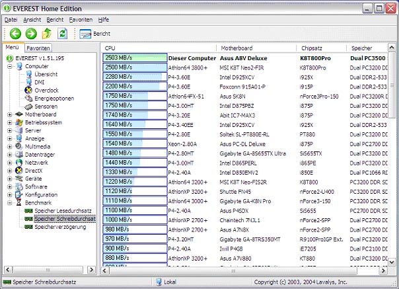The image size is (399, 289).
Task: Expand the Netzwerk tree node
Action: point(10,163)
